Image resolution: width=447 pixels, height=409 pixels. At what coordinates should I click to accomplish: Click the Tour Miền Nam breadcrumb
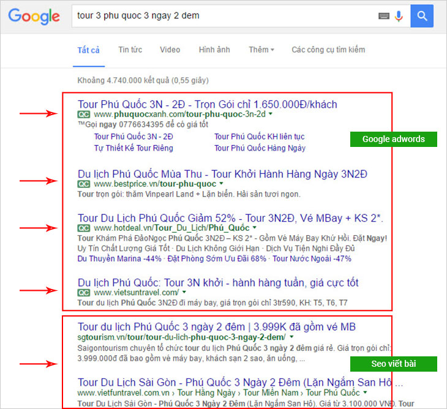coord(271,392)
